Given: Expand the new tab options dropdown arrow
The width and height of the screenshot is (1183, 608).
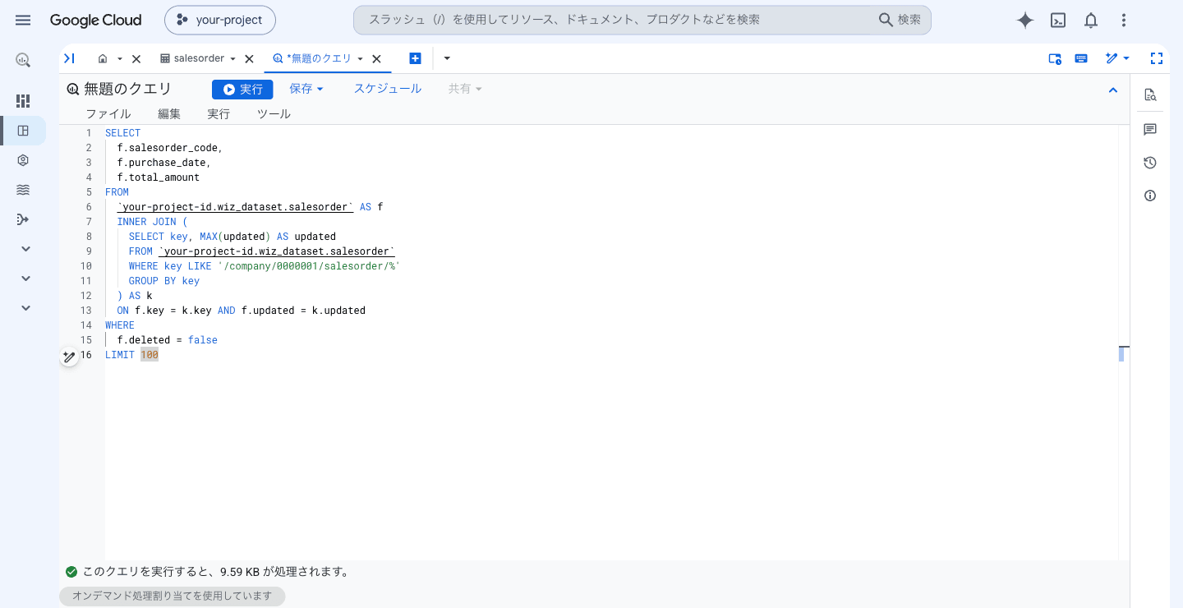Looking at the screenshot, I should (447, 58).
